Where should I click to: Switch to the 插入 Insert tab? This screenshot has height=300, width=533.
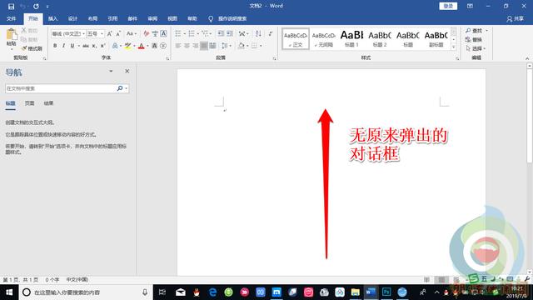[52, 18]
